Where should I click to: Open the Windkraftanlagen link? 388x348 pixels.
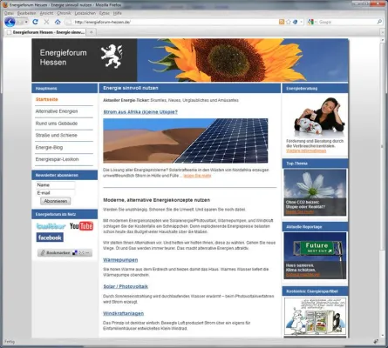coord(123,313)
